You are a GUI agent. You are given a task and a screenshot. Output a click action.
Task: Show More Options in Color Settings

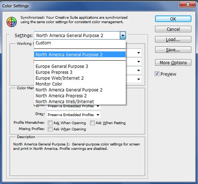coord(173,63)
